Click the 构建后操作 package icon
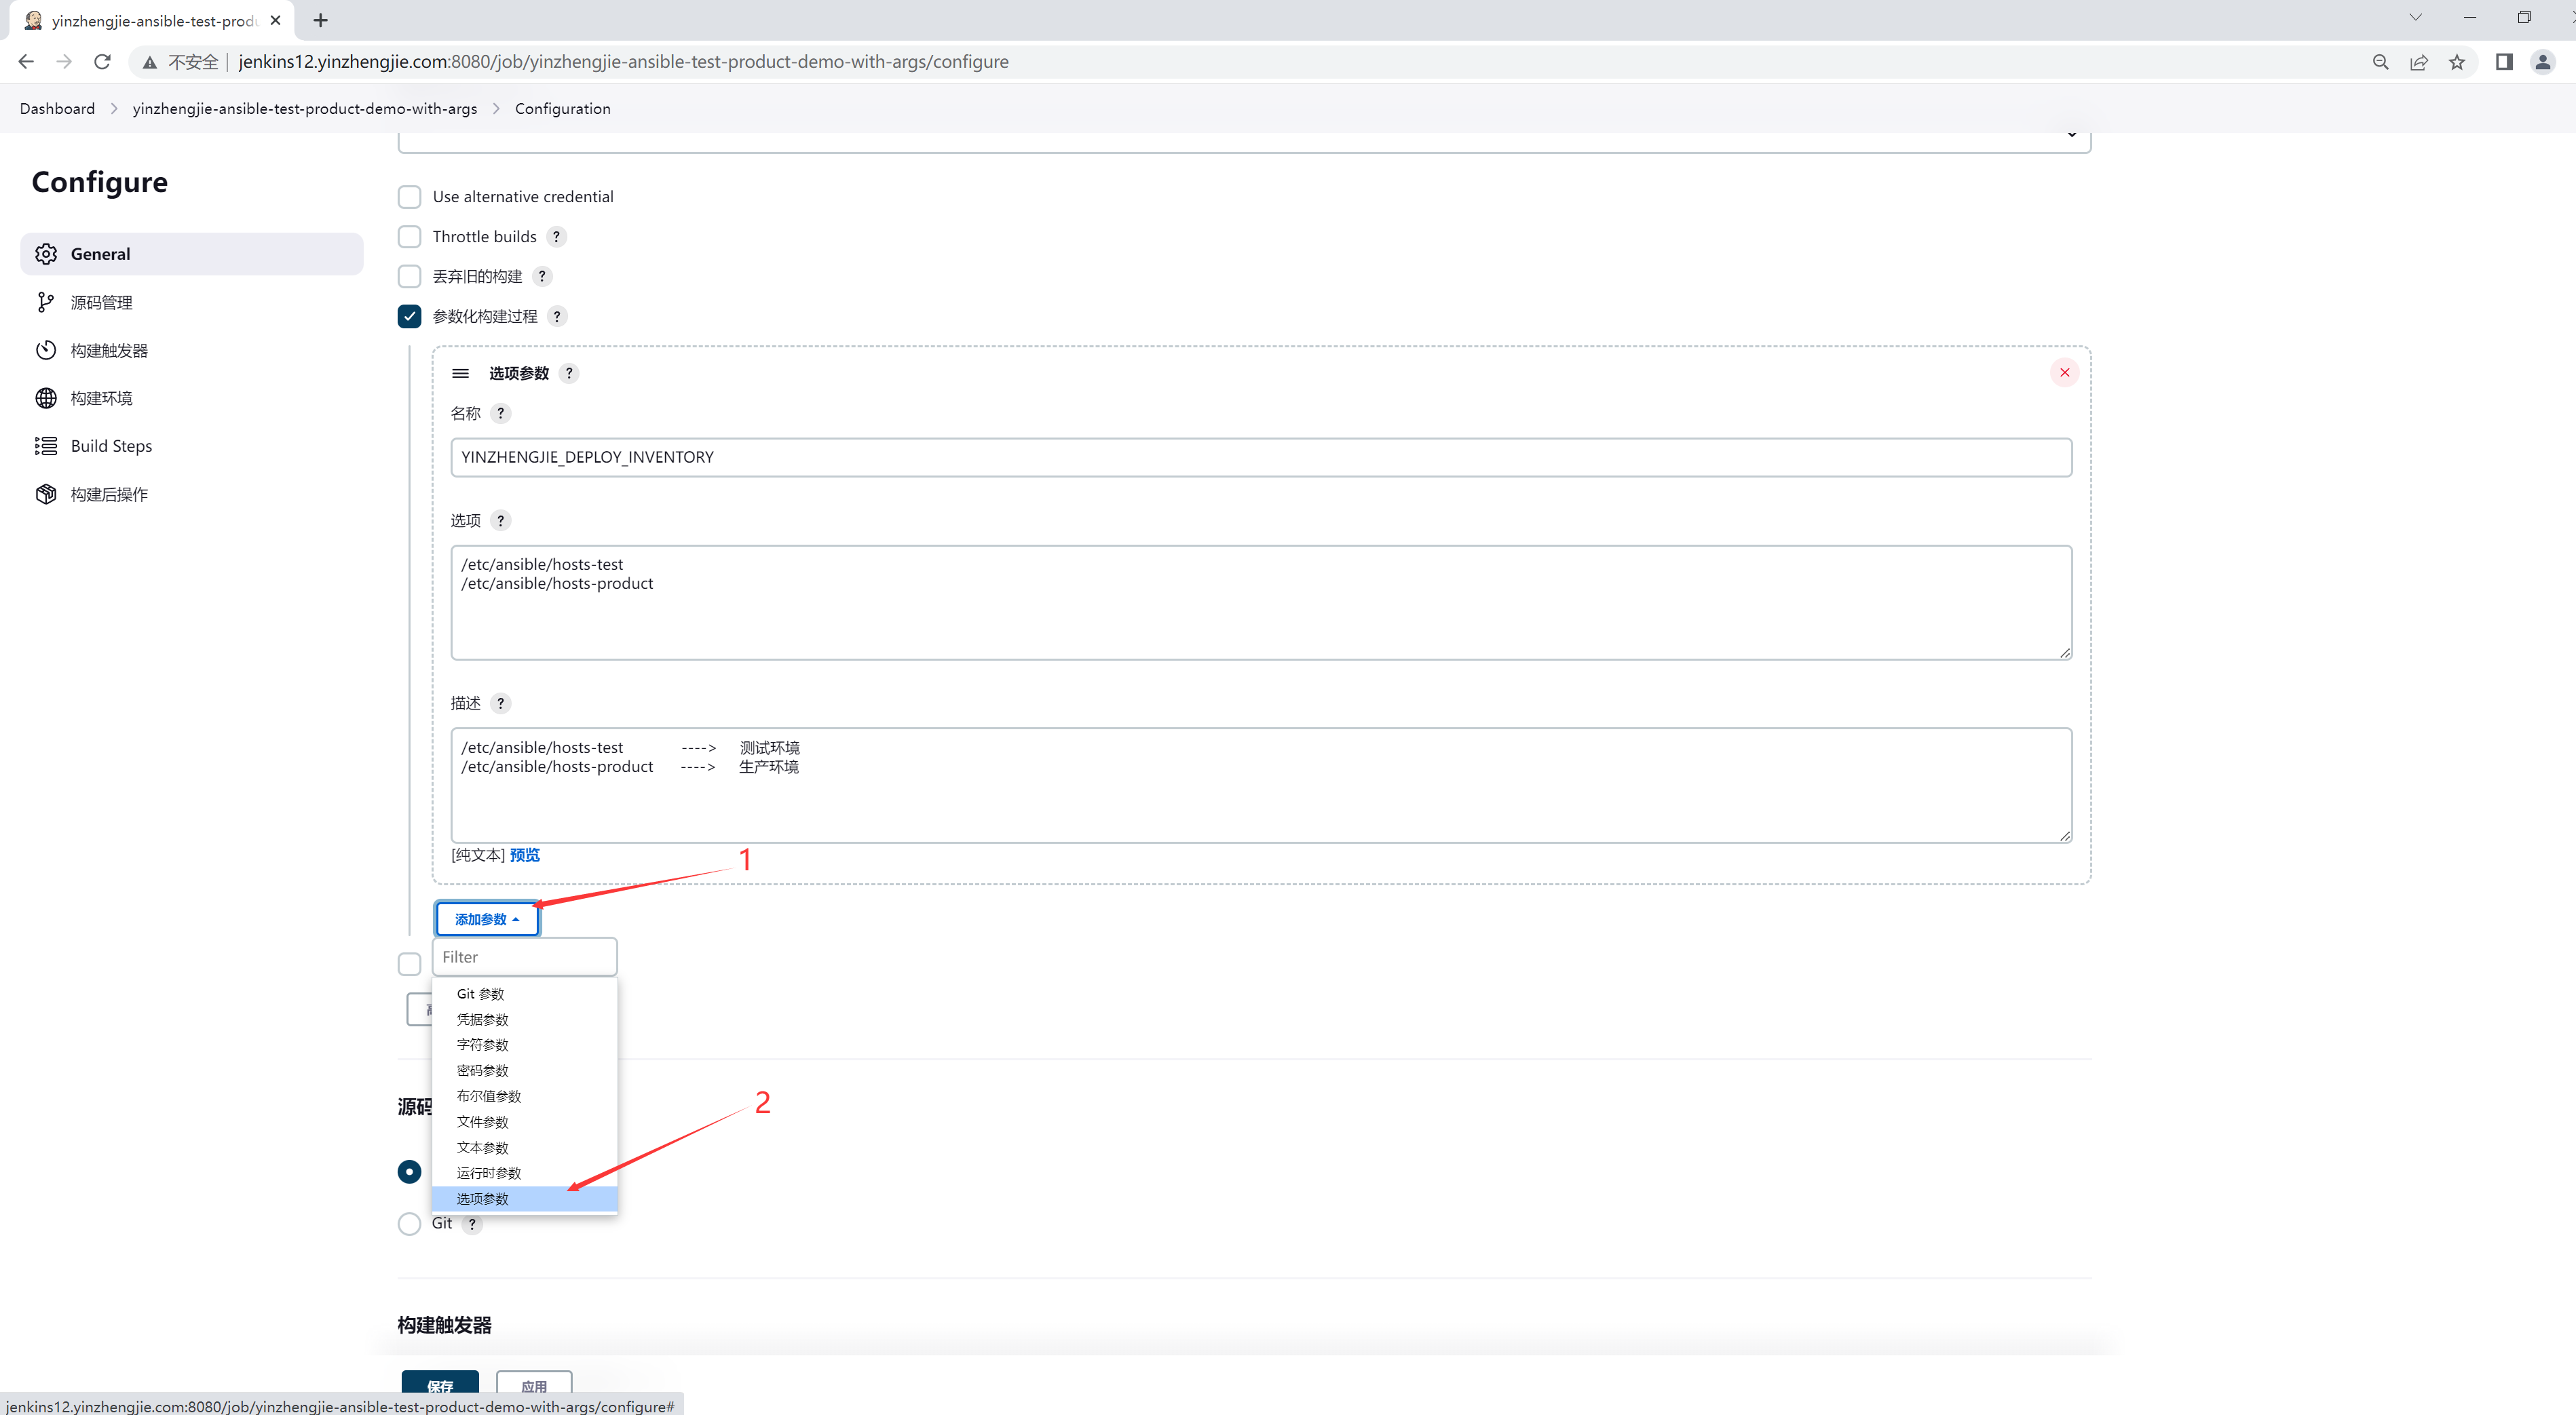The height and width of the screenshot is (1415, 2576). tap(46, 495)
